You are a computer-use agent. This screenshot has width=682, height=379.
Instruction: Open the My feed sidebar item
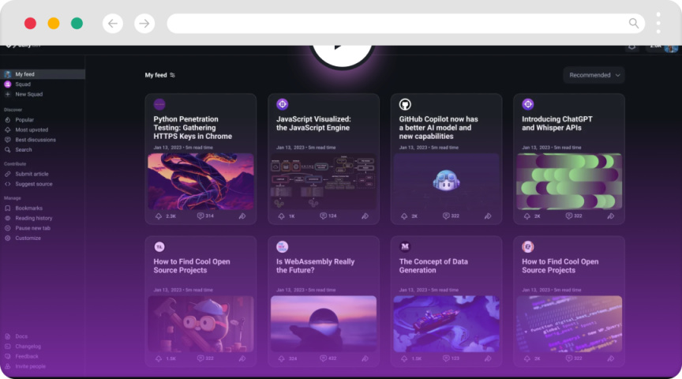pos(43,74)
